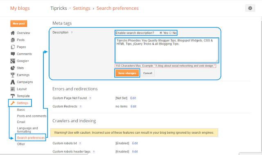
Task: Click the My blogs link
Action: tap(20, 8)
